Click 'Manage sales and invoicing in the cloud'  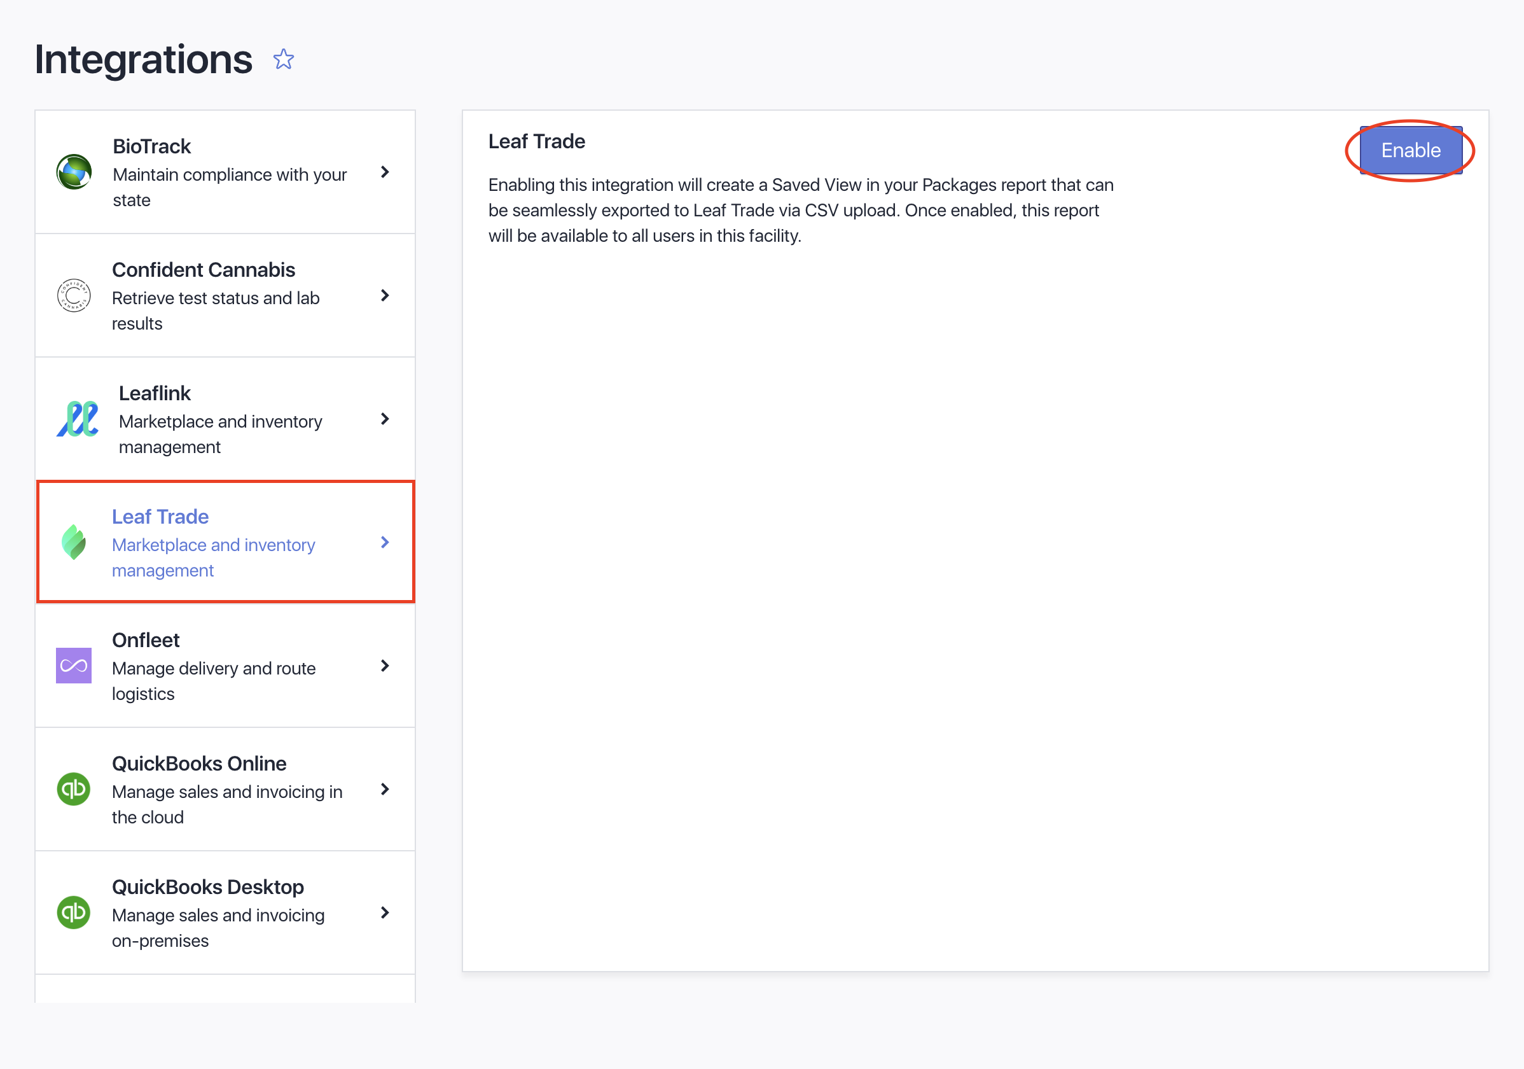pos(227,804)
